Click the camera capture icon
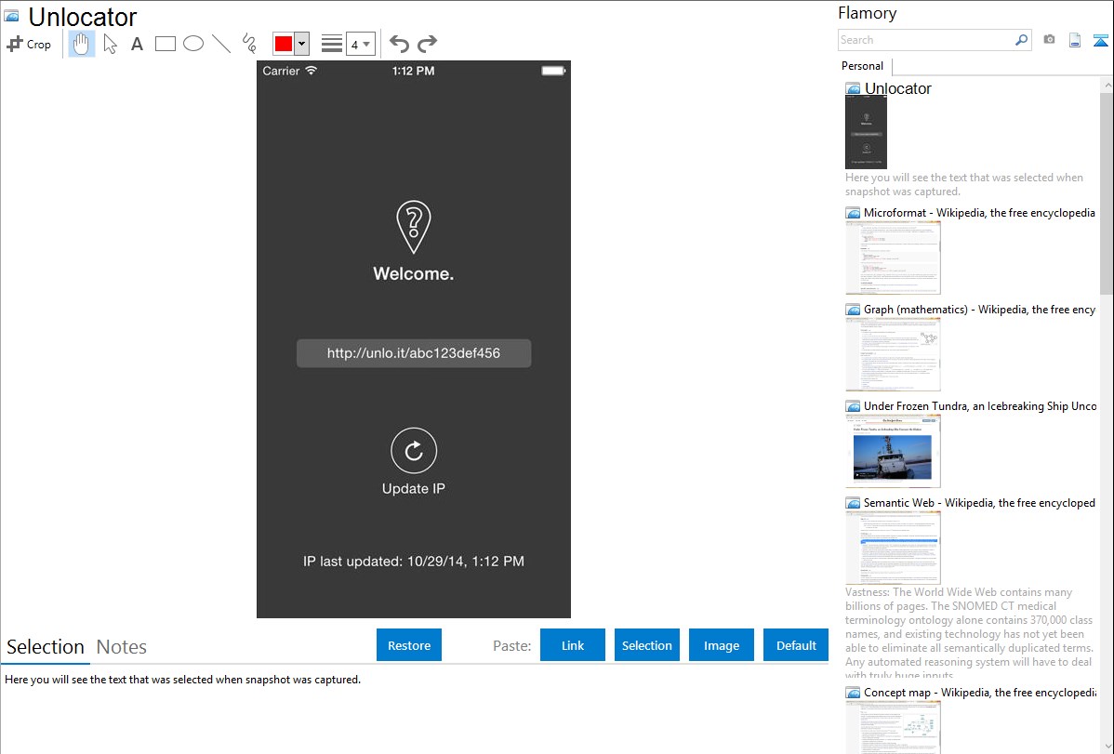 1049,40
